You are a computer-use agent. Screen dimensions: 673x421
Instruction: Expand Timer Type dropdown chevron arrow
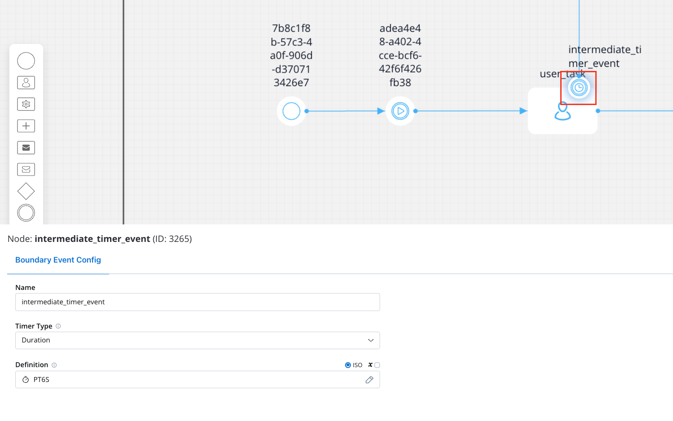click(371, 340)
